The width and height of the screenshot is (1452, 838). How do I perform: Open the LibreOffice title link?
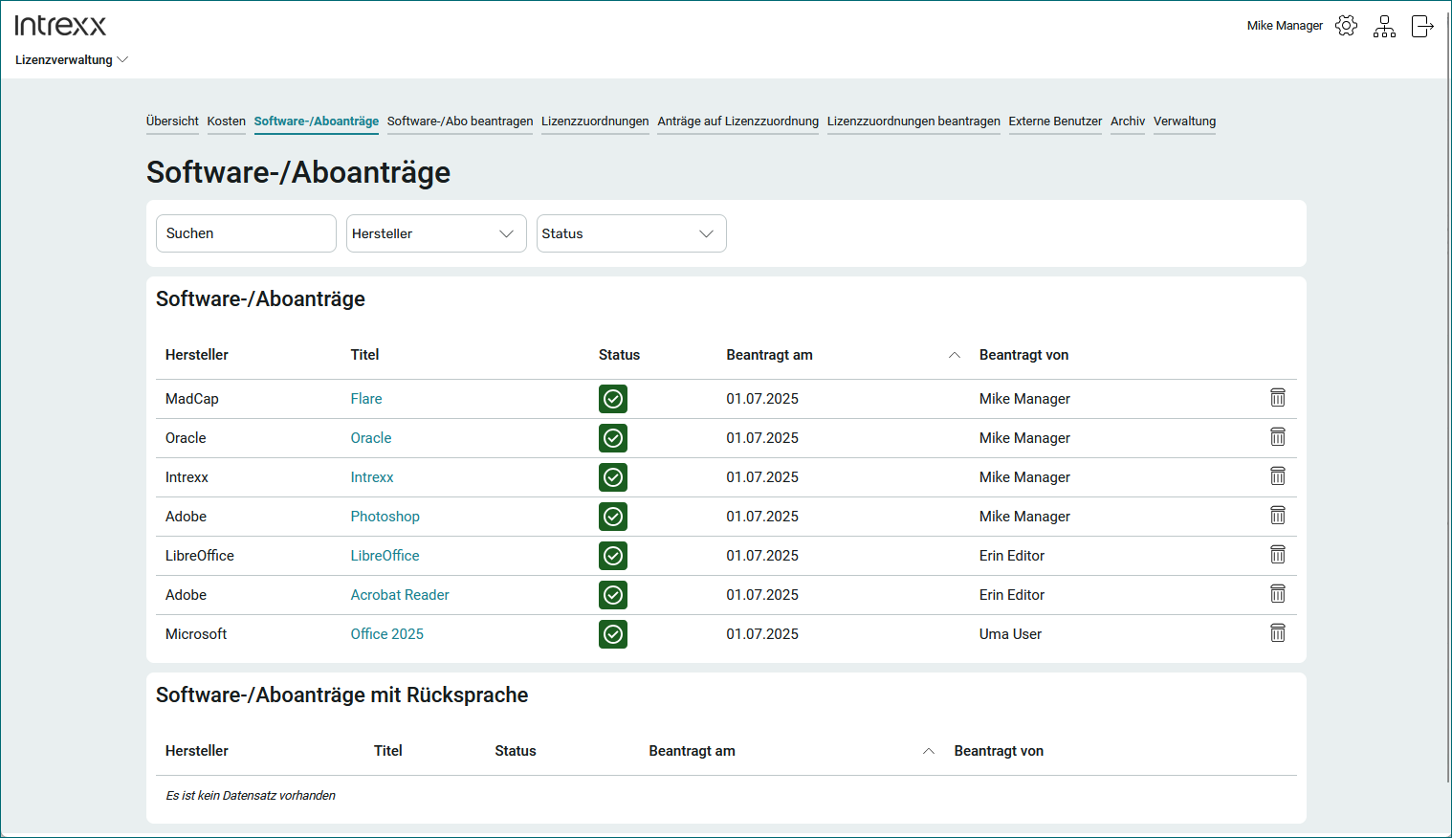pos(385,556)
